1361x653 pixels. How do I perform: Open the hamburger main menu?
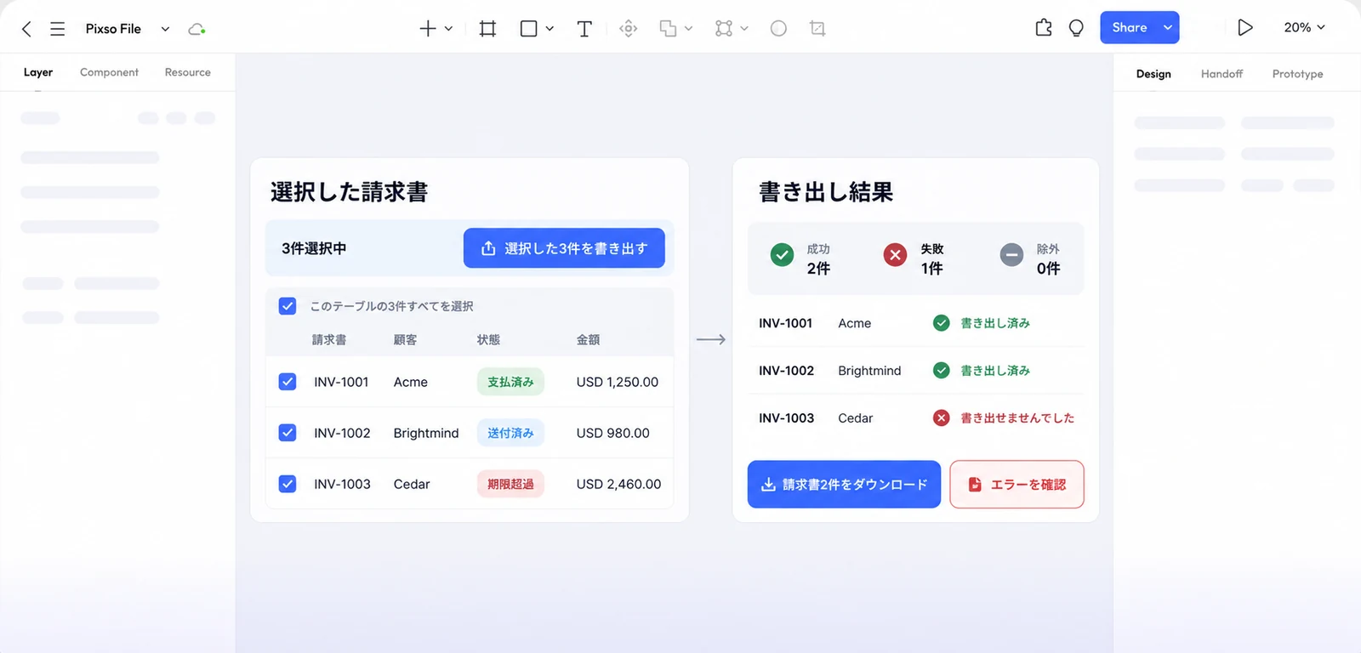57,29
